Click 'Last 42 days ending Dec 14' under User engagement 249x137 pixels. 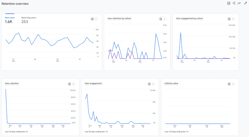[96, 132]
